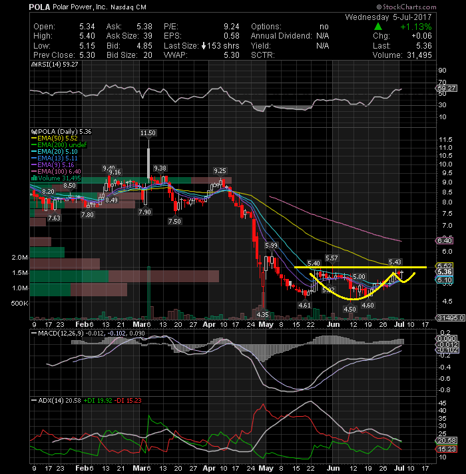This screenshot has height=474, width=466.
Task: Click the -DI 15.23 legend value
Action: click(x=129, y=401)
